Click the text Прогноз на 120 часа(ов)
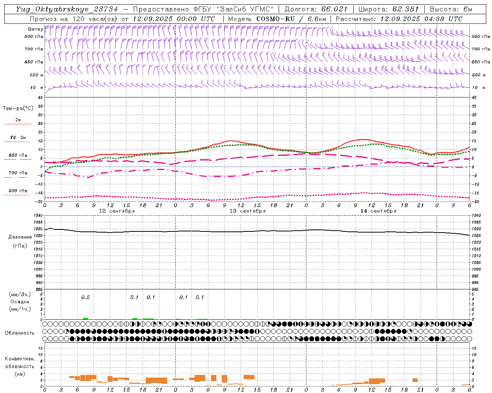The height and width of the screenshot is (393, 492). (74, 19)
